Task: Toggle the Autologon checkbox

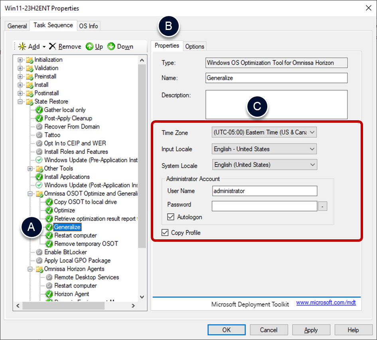Action: pos(171,217)
